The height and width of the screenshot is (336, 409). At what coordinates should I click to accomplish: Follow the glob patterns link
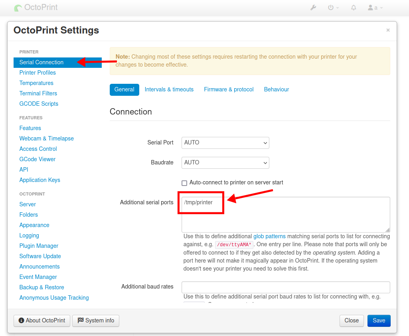click(269, 236)
